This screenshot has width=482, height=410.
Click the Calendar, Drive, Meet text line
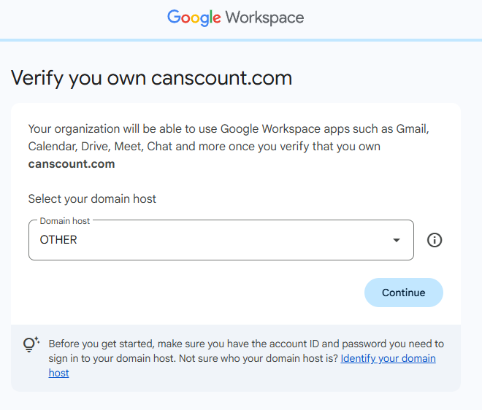204,147
